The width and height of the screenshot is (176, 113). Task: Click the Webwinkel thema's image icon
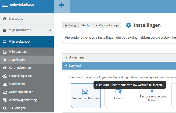pos(85,92)
